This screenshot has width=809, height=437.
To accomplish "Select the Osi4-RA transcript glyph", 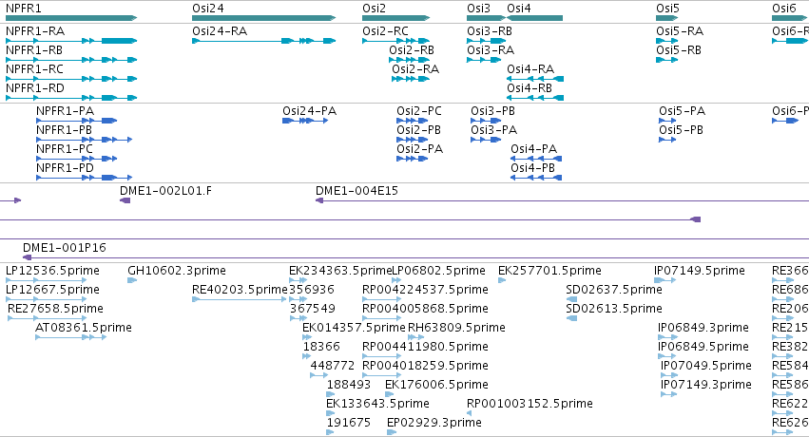I will click(x=535, y=79).
